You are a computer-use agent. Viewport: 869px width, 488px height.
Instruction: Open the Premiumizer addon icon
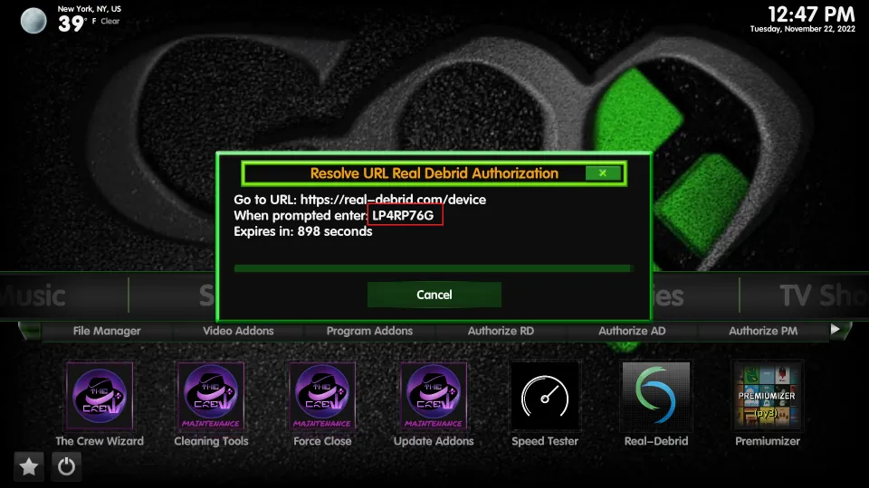click(768, 396)
